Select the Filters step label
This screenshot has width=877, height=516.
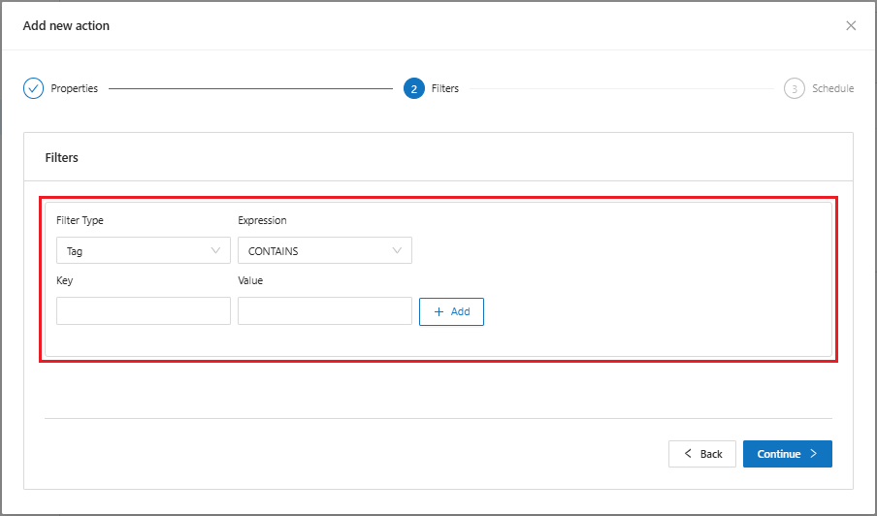tap(445, 88)
